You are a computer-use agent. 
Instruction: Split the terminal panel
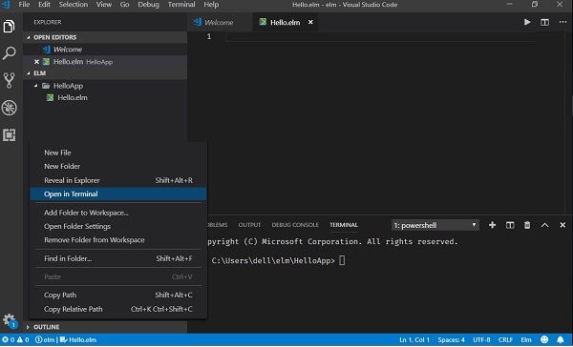coord(510,225)
